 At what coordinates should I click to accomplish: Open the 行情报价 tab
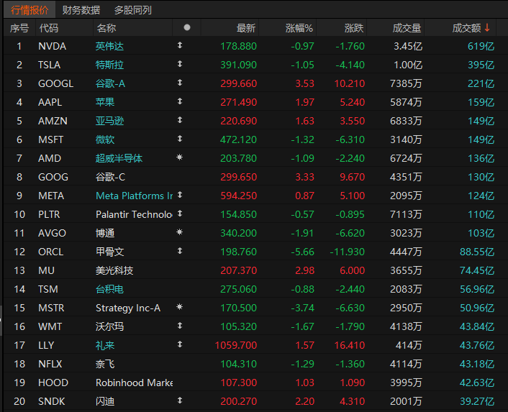30,10
